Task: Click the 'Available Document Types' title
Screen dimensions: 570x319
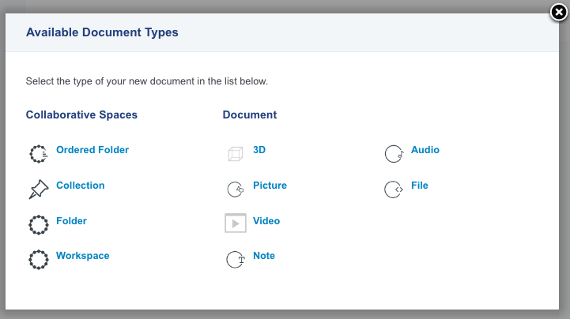Action: pyautogui.click(x=102, y=32)
